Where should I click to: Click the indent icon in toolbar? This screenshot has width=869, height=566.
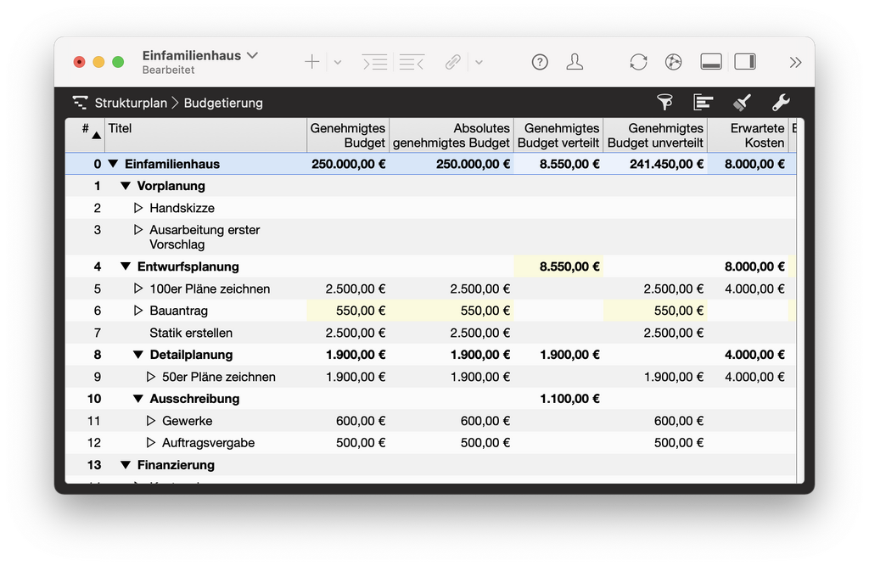[x=374, y=62]
